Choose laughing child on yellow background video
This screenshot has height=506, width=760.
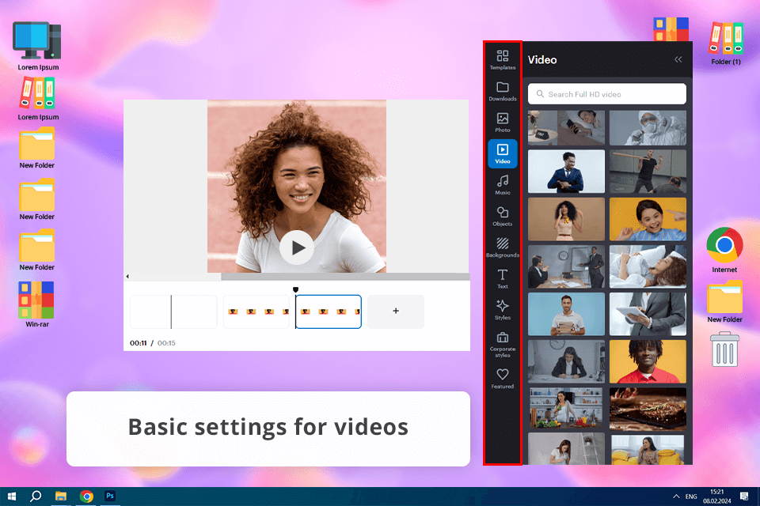[x=648, y=219]
